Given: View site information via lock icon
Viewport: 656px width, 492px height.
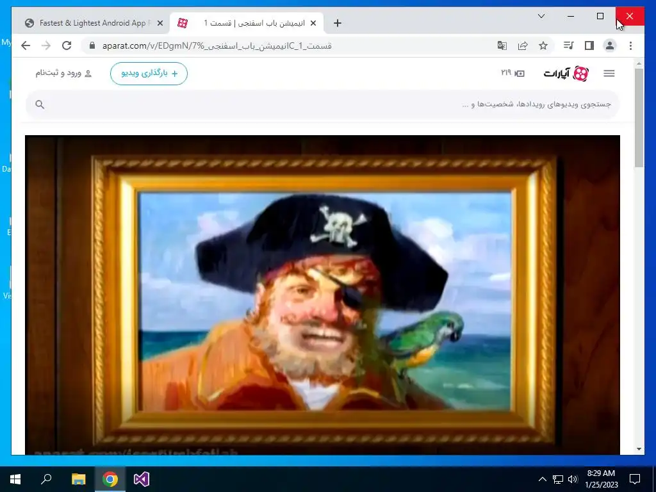Looking at the screenshot, I should coord(92,45).
